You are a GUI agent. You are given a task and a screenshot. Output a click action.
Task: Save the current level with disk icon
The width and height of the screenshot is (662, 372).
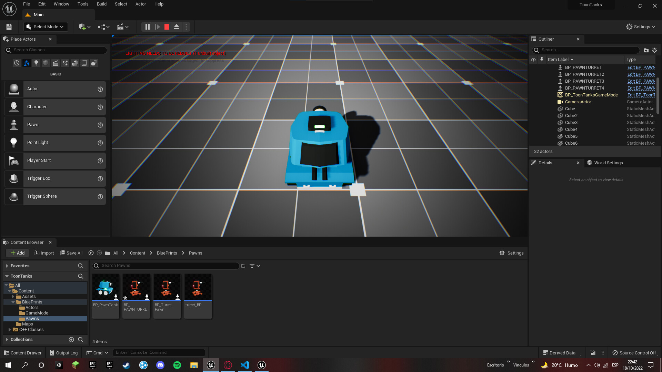tap(9, 27)
